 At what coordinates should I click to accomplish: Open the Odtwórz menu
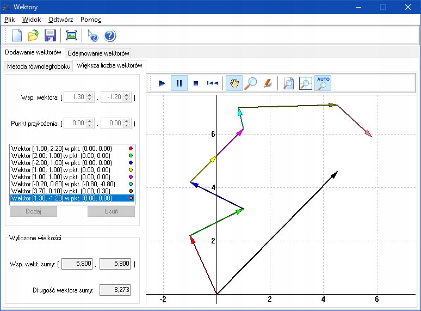61,19
